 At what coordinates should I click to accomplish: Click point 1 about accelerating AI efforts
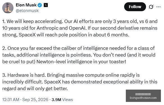pos(80,28)
